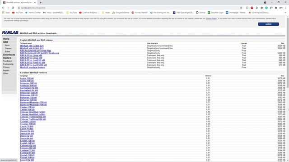Show hidden bookmarks via the overflow chevron
This screenshot has width=289, height=162.
(x=285, y=13)
